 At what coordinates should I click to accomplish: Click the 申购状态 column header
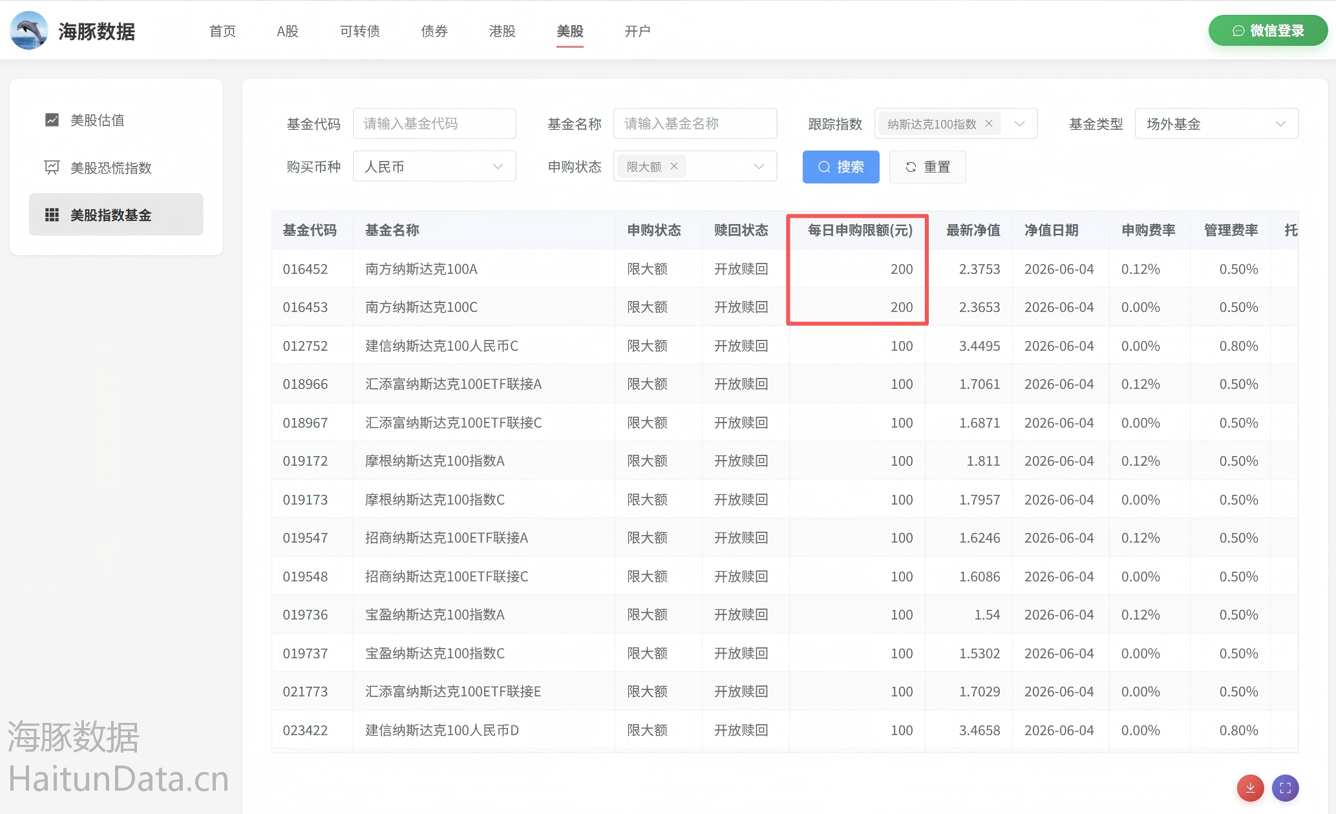(654, 230)
